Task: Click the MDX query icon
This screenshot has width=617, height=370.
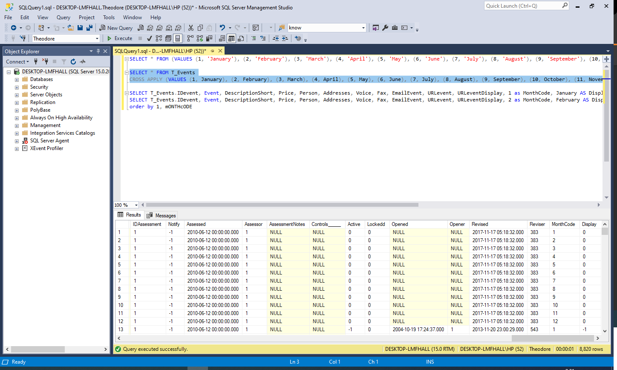Action: tap(150, 28)
